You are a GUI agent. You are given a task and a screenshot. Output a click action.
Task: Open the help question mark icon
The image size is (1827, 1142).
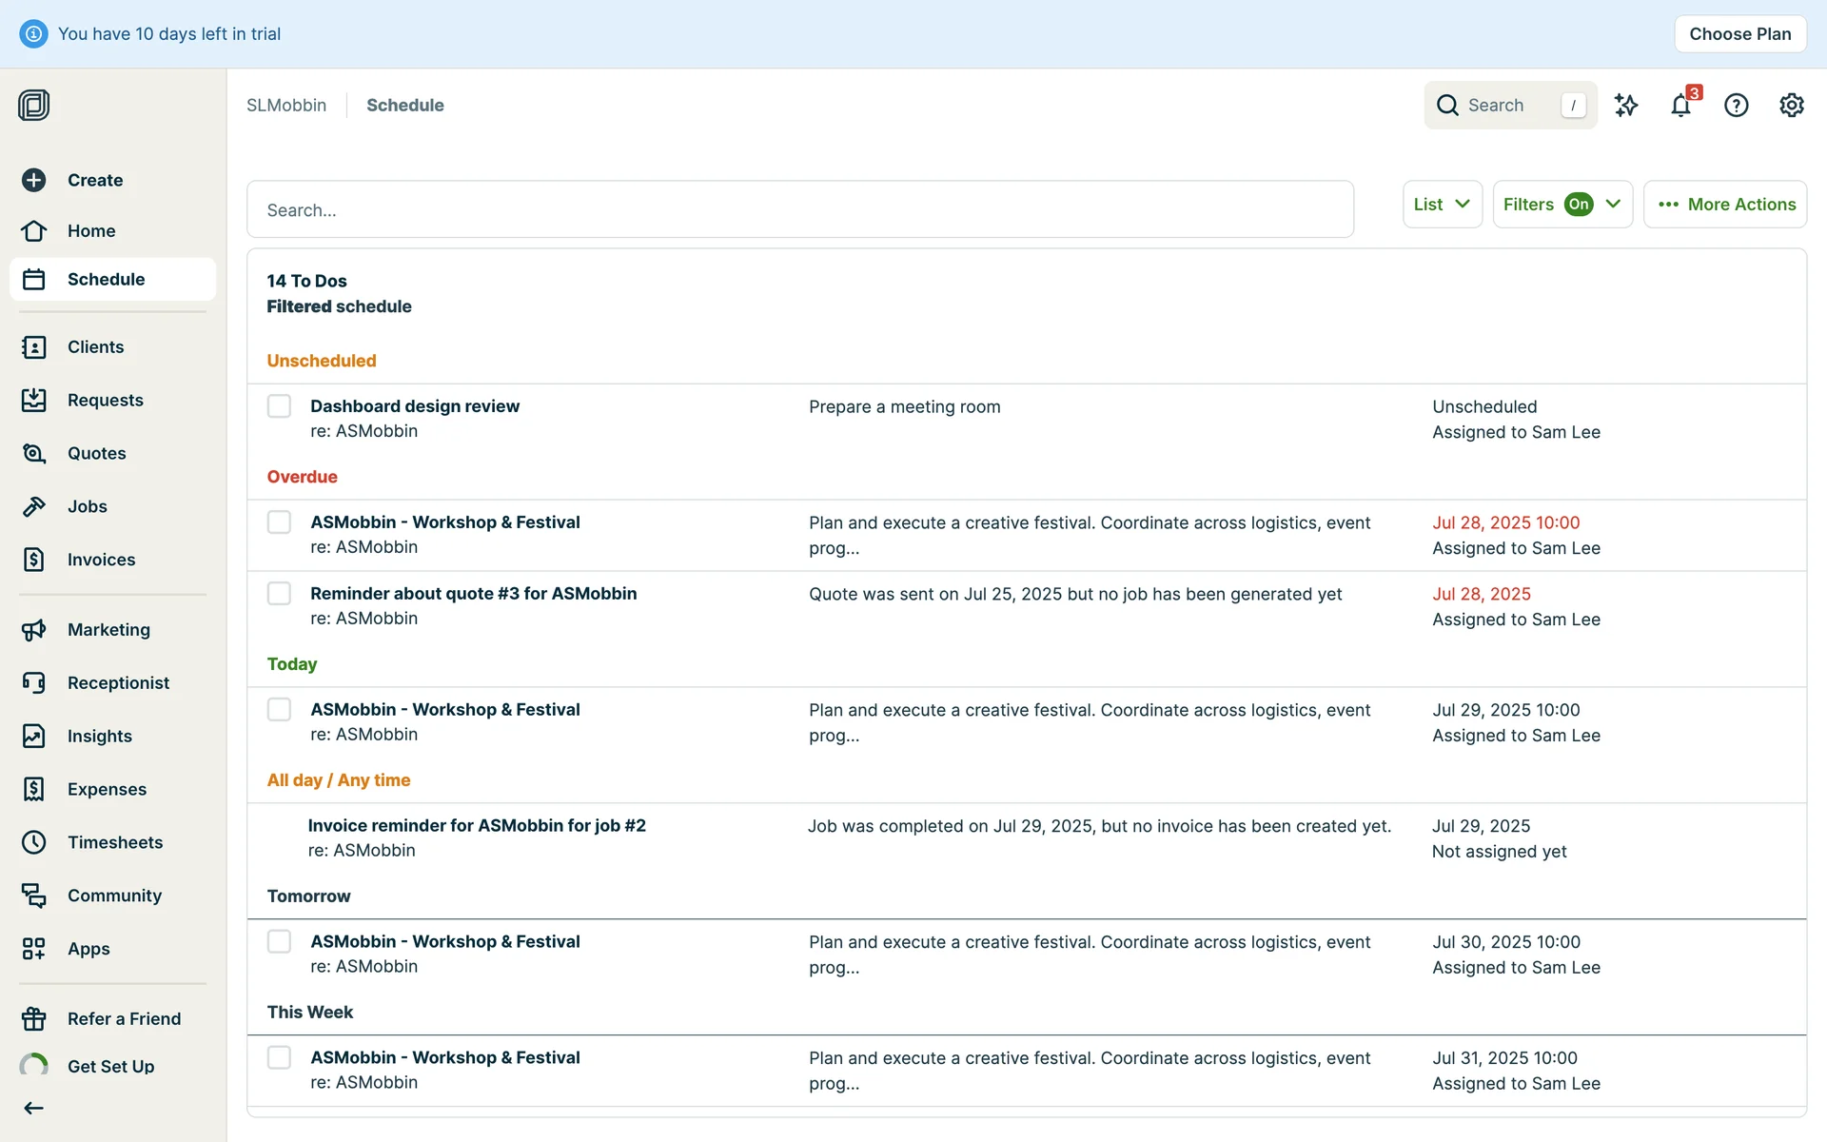point(1736,105)
